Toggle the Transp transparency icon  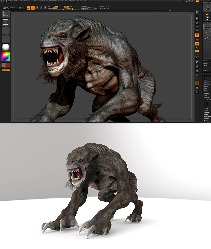pos(197,79)
